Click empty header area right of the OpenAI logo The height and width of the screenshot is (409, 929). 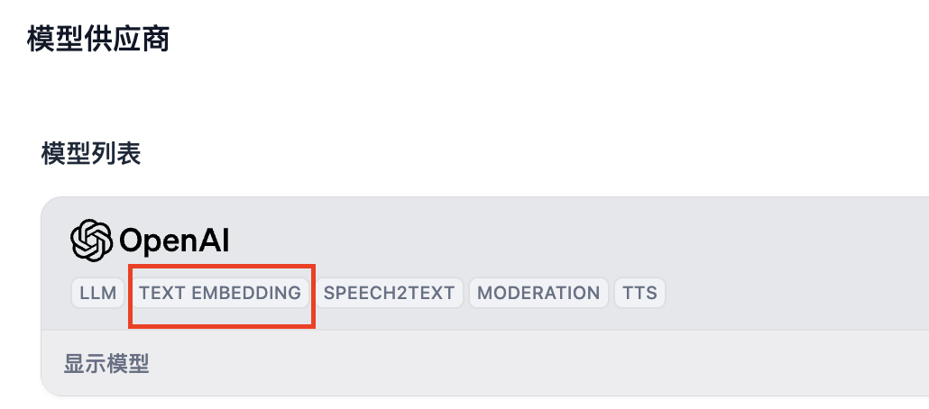coord(563,240)
